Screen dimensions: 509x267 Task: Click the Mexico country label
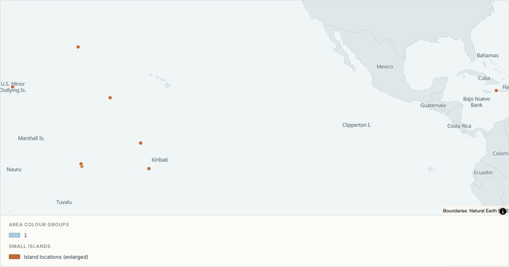[x=385, y=67]
